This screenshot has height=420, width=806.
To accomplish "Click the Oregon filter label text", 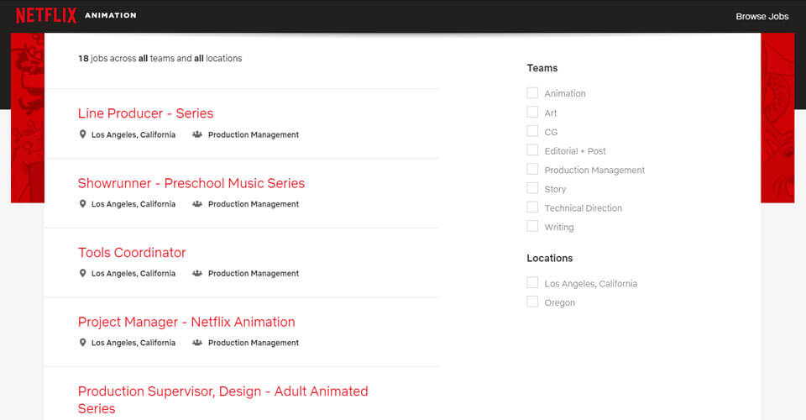I will tap(560, 302).
